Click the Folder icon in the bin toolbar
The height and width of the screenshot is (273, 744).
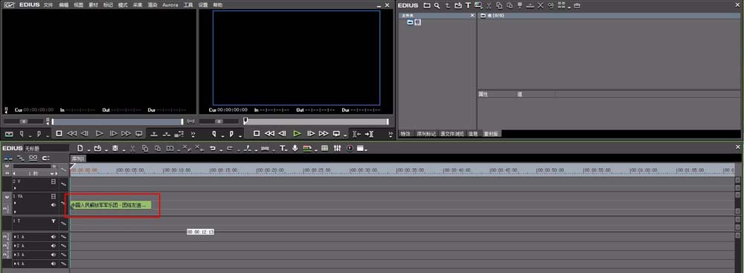point(427,6)
